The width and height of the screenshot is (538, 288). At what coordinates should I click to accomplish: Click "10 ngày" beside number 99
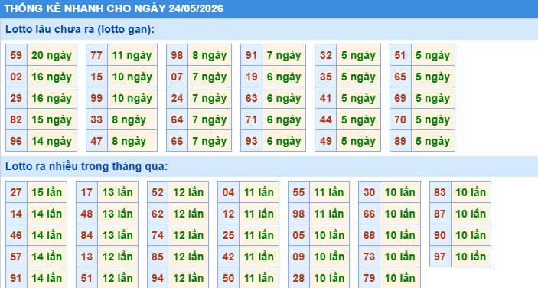132,98
